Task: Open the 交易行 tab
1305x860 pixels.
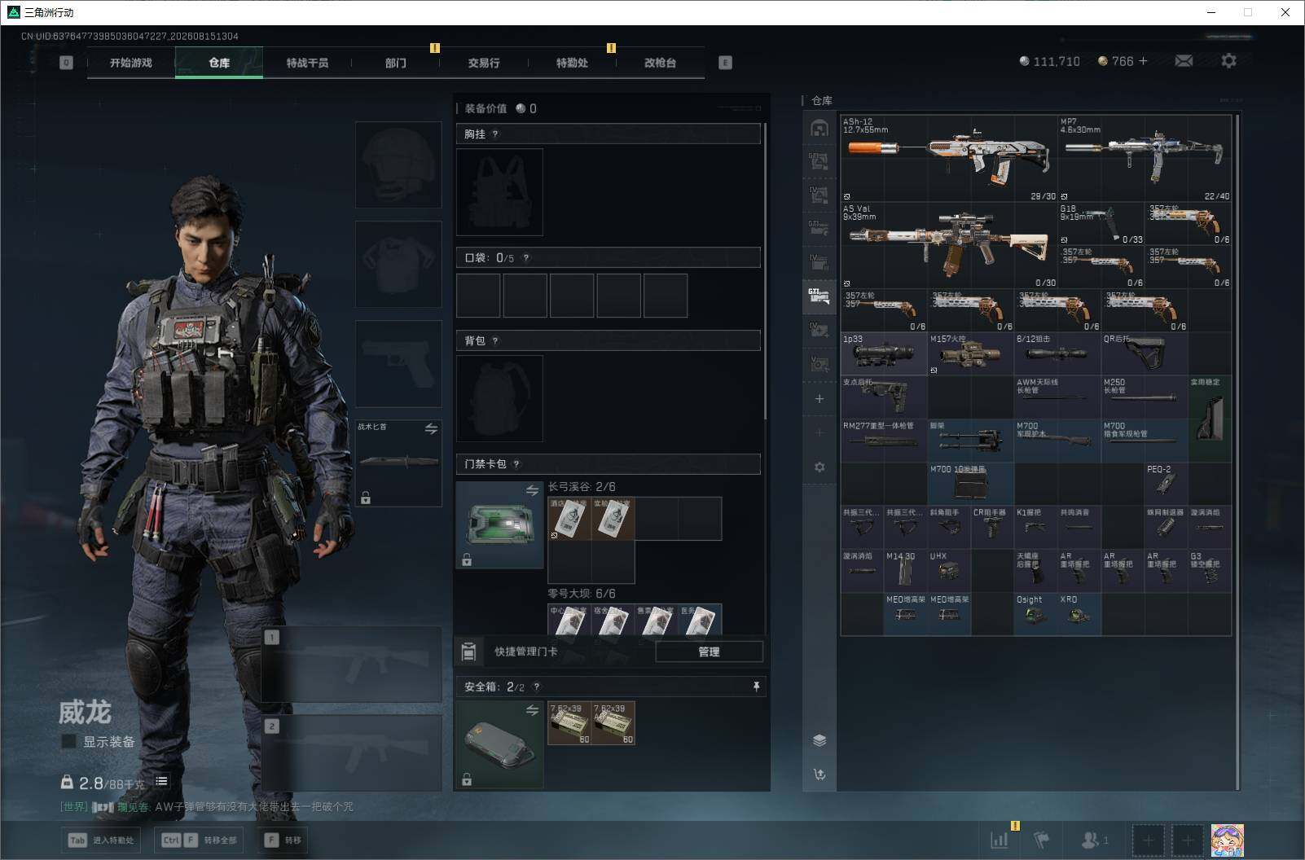Action: 484,63
